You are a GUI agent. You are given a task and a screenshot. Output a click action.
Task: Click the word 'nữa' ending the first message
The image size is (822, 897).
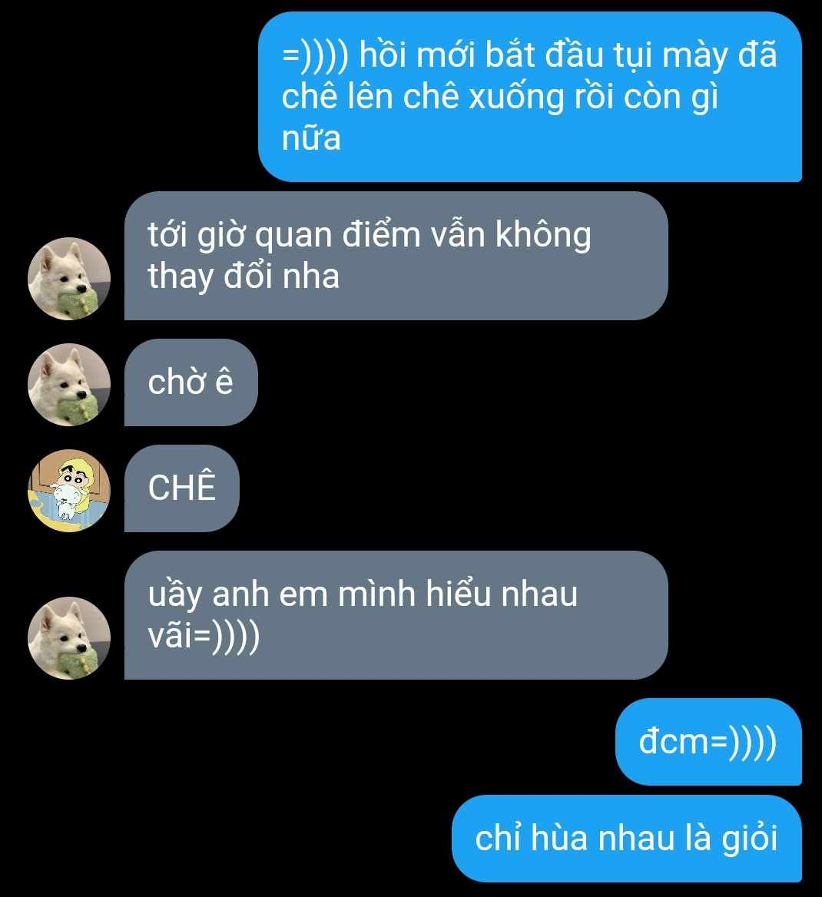(x=311, y=139)
